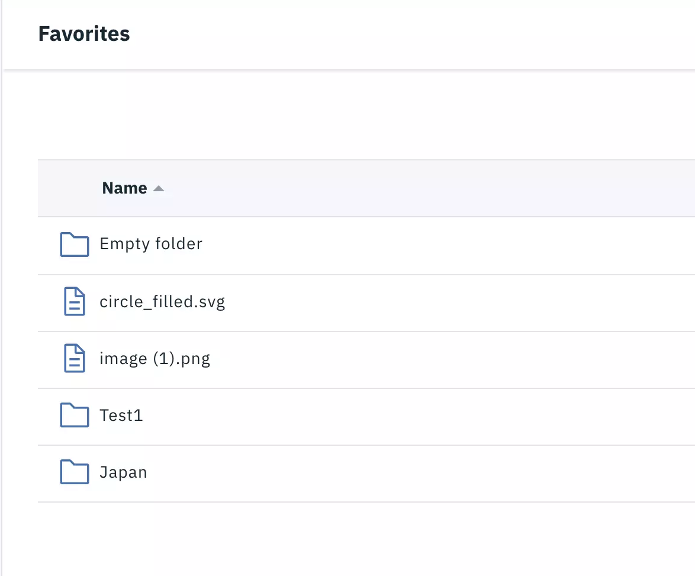Select the Japan folder row
This screenshot has height=576, width=695.
tap(123, 472)
